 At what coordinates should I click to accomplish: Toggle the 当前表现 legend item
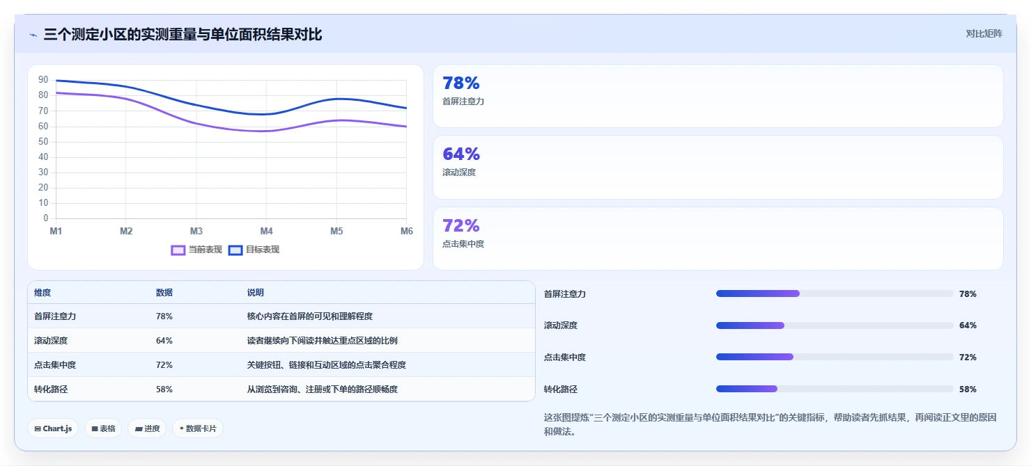click(x=196, y=250)
